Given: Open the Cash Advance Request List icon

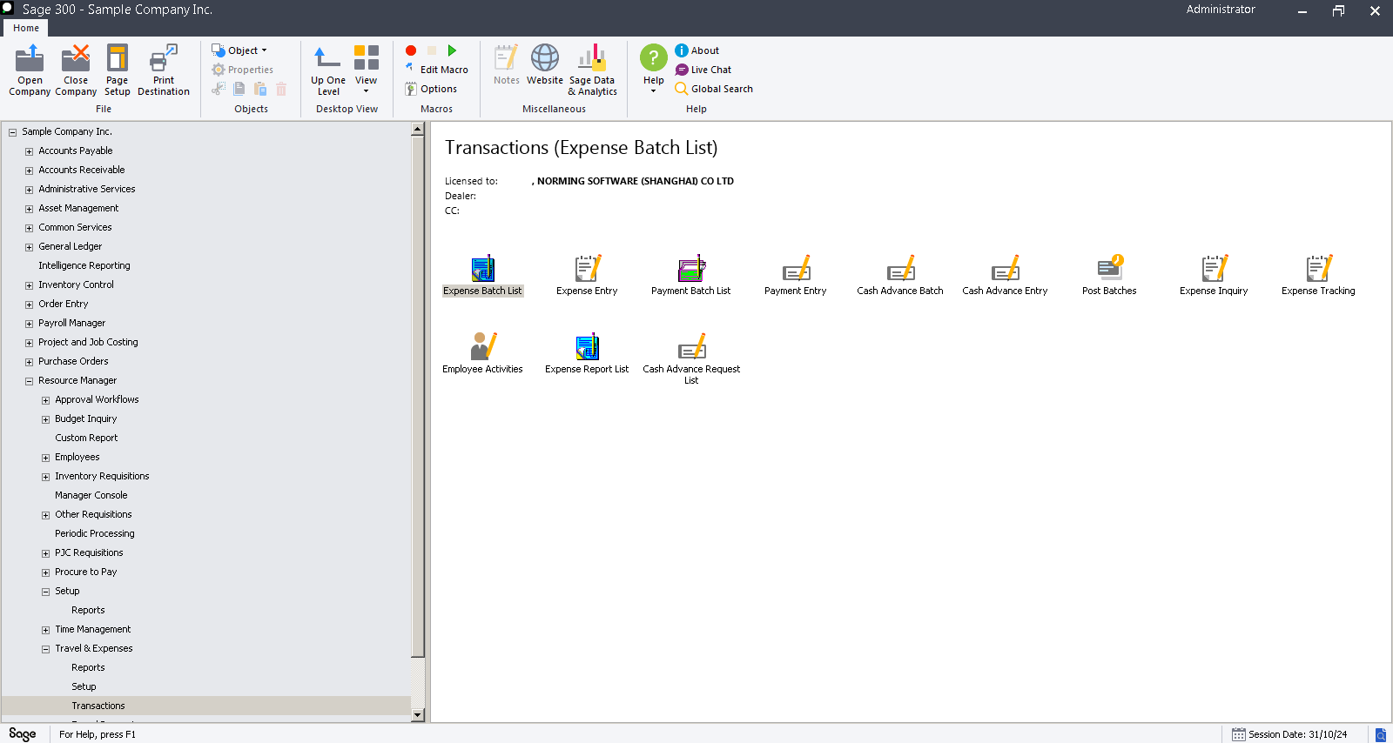Looking at the screenshot, I should tap(691, 347).
